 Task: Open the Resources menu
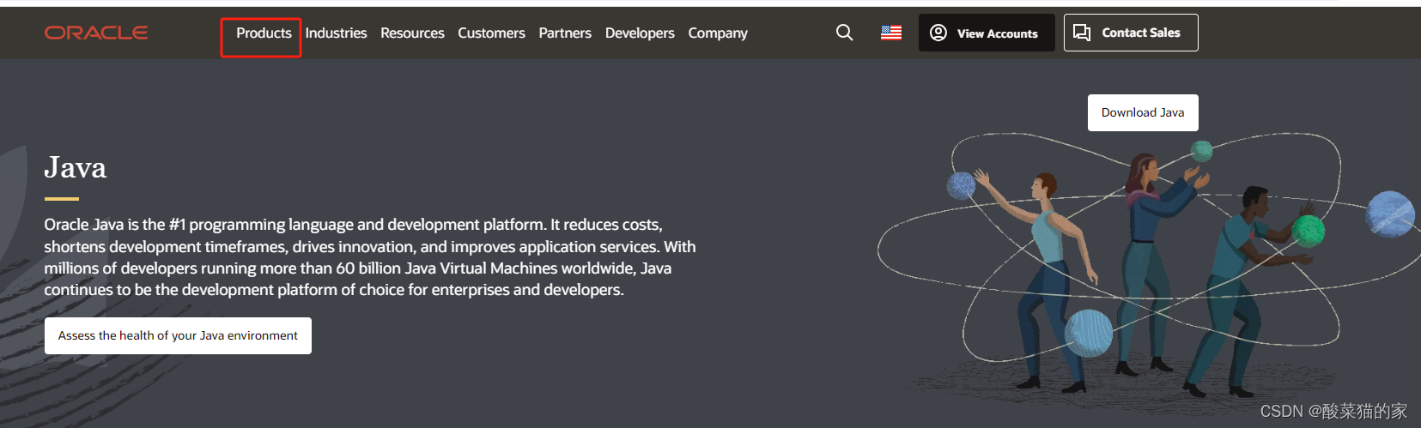click(412, 33)
